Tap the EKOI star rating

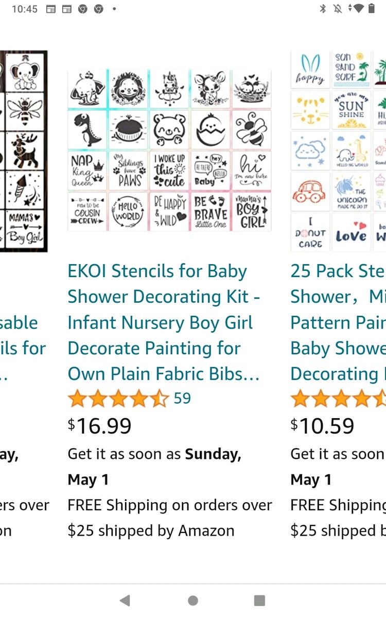click(118, 399)
